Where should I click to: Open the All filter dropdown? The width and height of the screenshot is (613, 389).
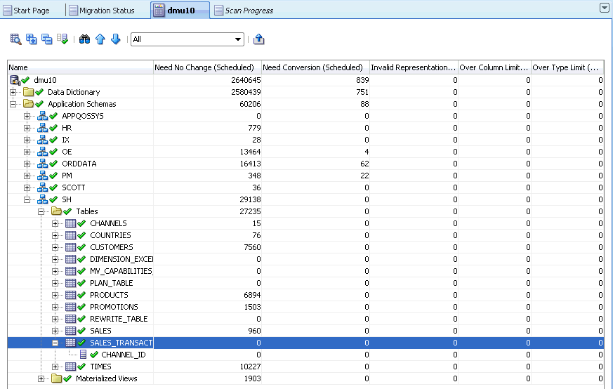[238, 39]
